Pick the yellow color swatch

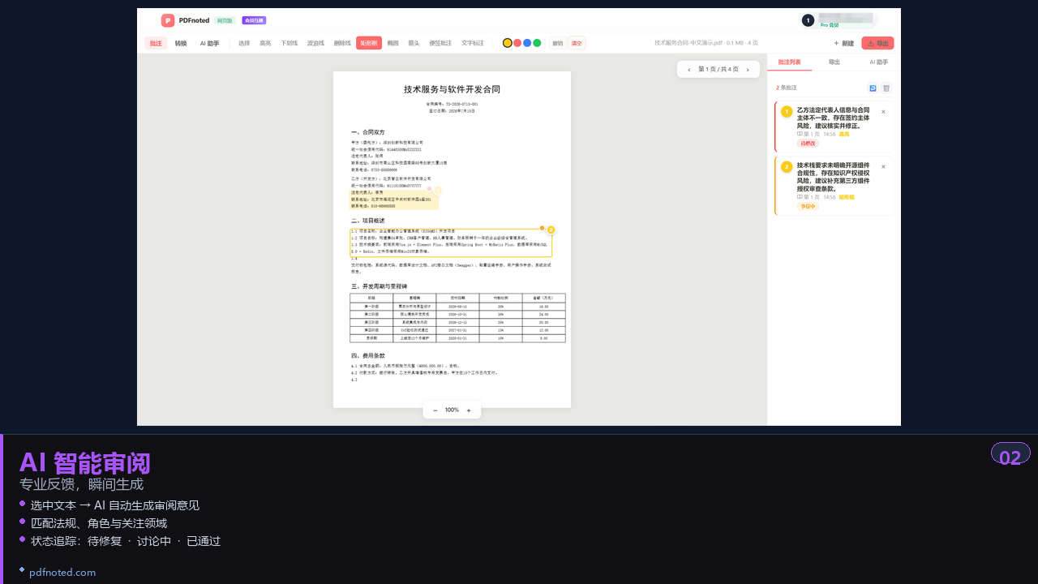pyautogui.click(x=508, y=43)
